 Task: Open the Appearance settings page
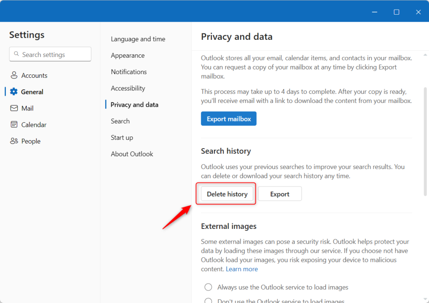tap(127, 55)
